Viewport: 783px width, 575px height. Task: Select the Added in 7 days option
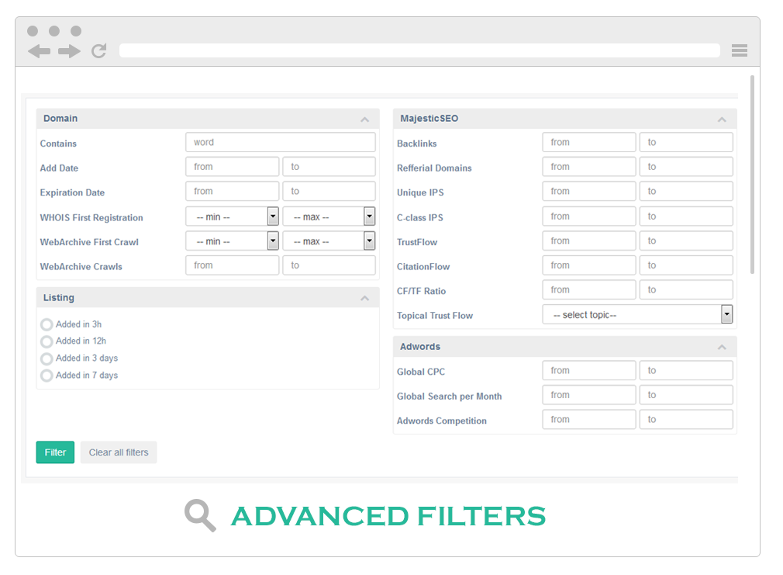(x=47, y=376)
